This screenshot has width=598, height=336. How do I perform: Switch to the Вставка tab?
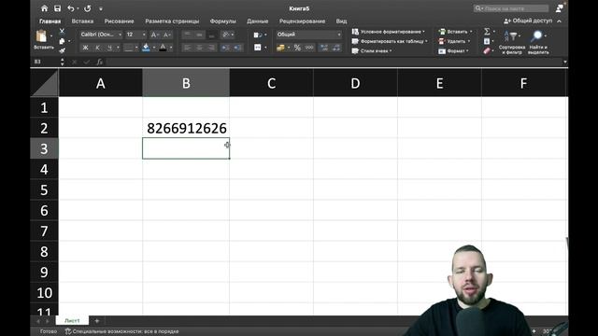[82, 21]
